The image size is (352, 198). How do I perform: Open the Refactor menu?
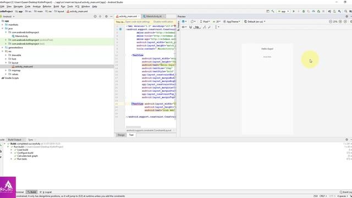tap(47, 7)
